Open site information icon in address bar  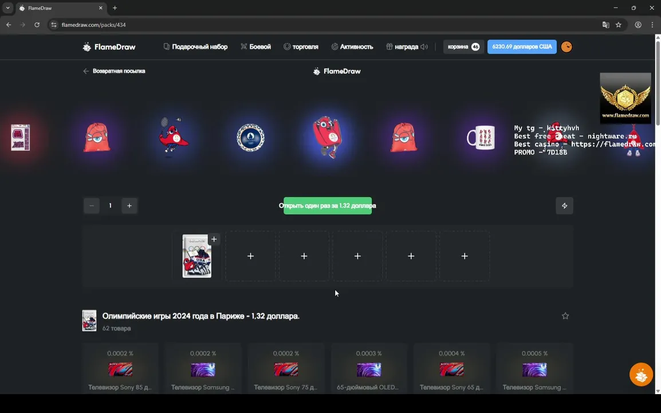click(x=53, y=25)
